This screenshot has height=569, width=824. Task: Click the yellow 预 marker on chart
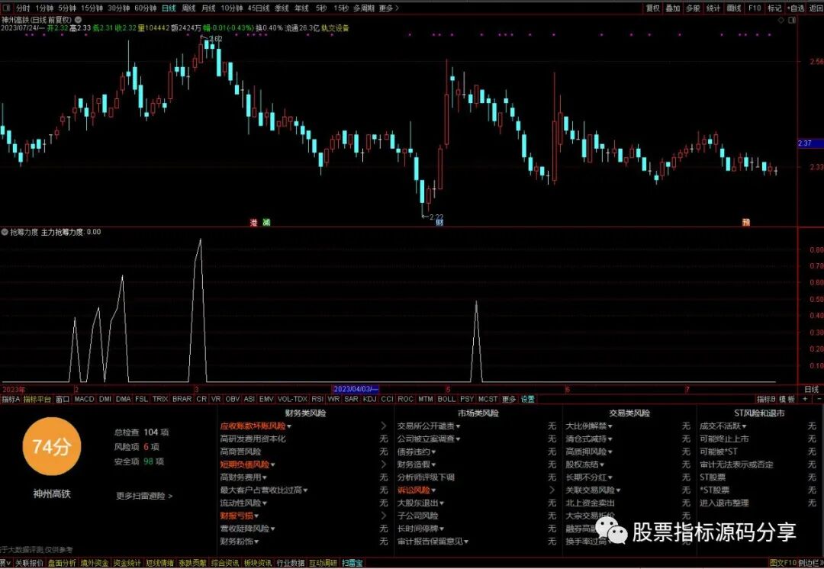pyautogui.click(x=745, y=223)
